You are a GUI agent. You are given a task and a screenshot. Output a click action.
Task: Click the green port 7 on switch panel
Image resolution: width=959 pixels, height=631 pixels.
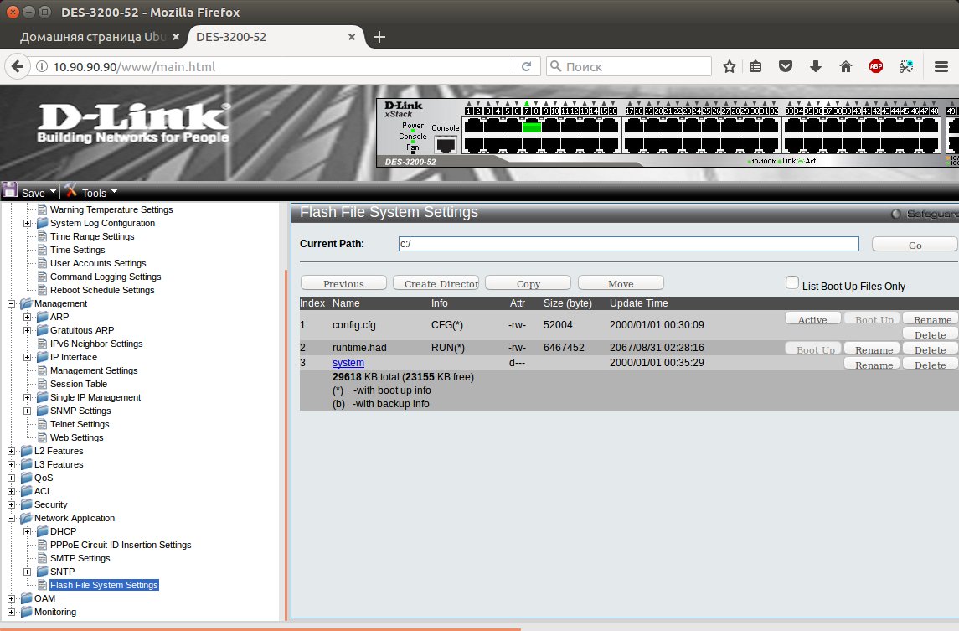pos(531,127)
